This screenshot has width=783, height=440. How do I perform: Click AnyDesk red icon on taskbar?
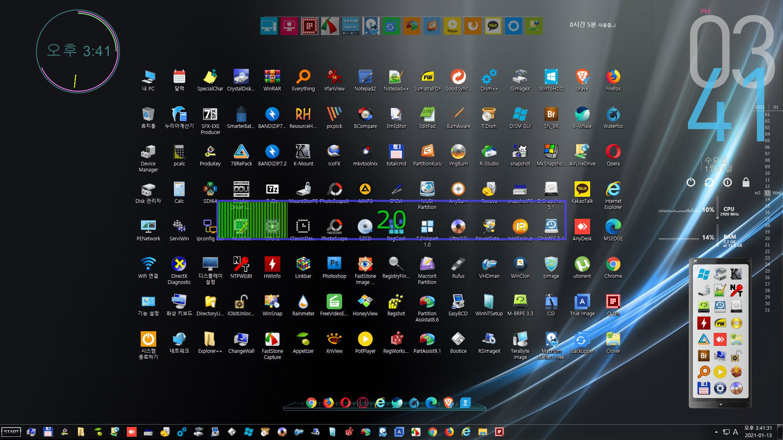(131, 432)
